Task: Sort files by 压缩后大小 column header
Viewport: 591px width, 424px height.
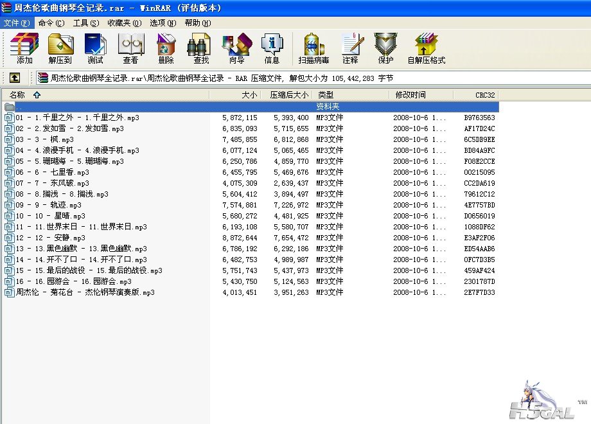Action: pos(288,94)
